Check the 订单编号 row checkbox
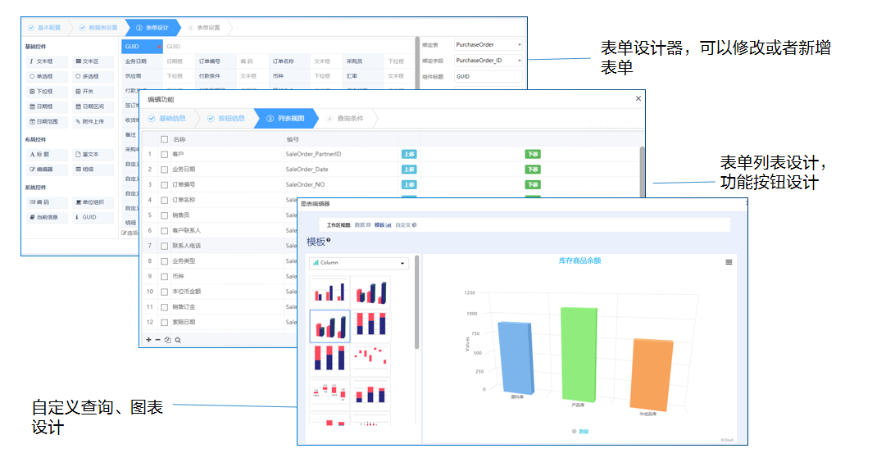 click(x=165, y=185)
